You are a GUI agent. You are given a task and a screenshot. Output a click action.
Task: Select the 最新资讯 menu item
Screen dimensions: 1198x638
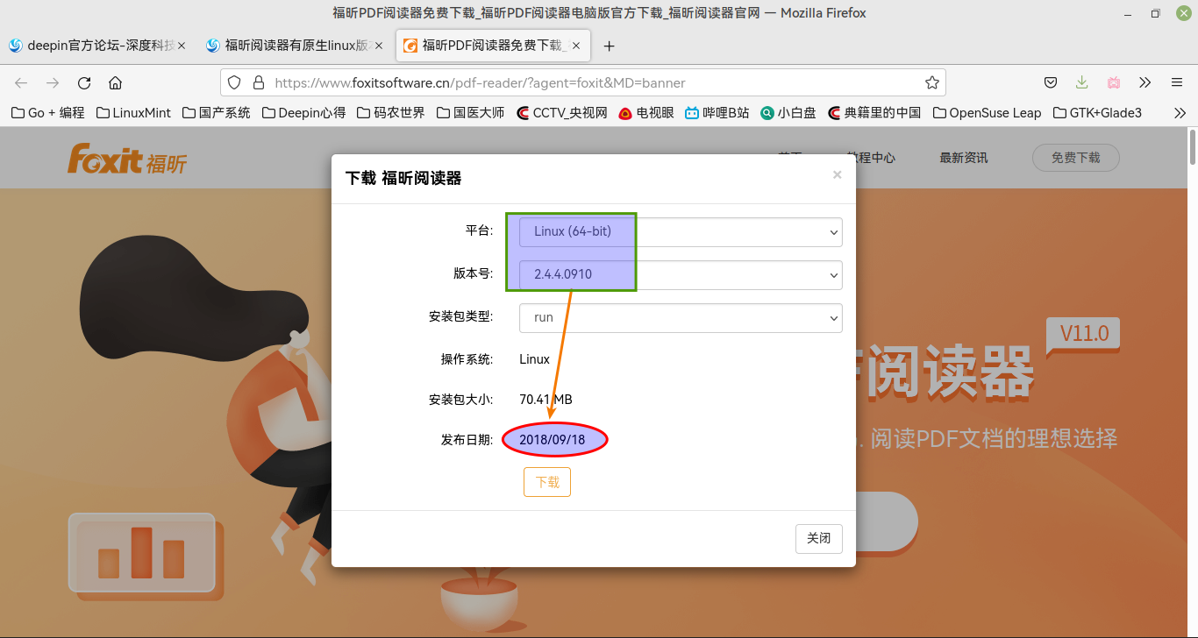point(962,158)
